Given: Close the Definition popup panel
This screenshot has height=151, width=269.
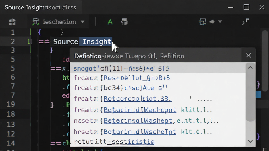Looking at the screenshot, I should click(x=249, y=55).
